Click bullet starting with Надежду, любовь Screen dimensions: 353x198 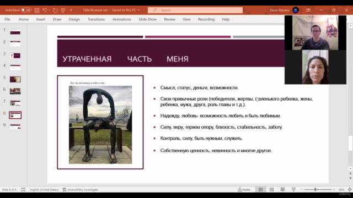pos(221,116)
